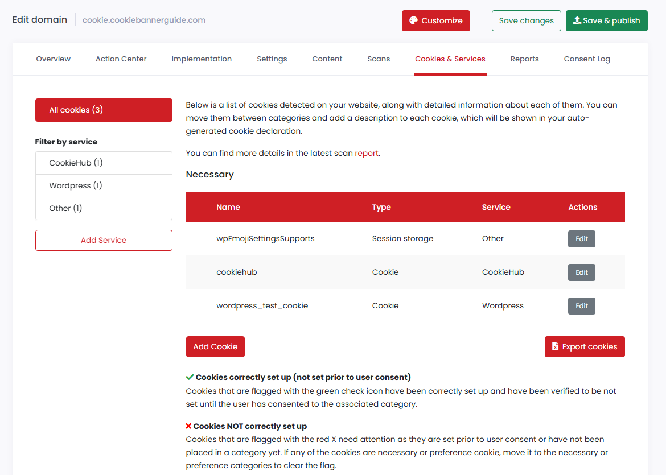Image resolution: width=666 pixels, height=475 pixels.
Task: Edit the wordpress_test_cookie row
Action: click(x=582, y=305)
